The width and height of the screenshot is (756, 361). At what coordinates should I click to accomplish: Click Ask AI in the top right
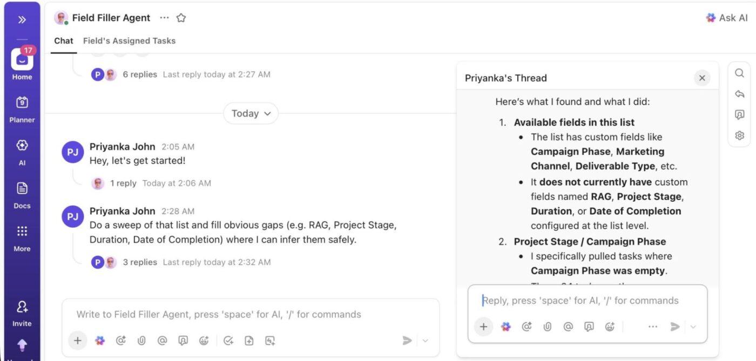click(x=727, y=17)
